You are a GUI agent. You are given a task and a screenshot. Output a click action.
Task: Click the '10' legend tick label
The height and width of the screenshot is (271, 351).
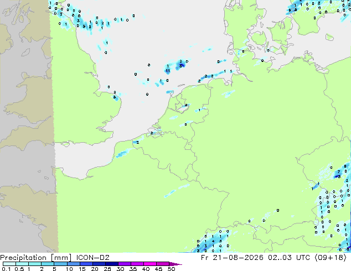pos(69,269)
